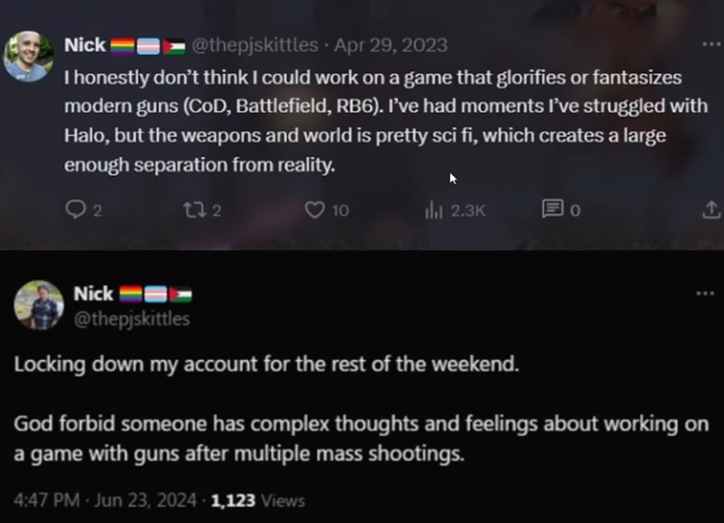The width and height of the screenshot is (724, 523).
Task: Open @thepjskittles handle under the second Nick name
Action: tap(131, 318)
